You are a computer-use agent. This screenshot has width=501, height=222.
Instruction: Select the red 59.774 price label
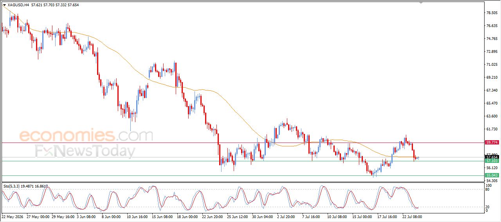pyautogui.click(x=492, y=143)
